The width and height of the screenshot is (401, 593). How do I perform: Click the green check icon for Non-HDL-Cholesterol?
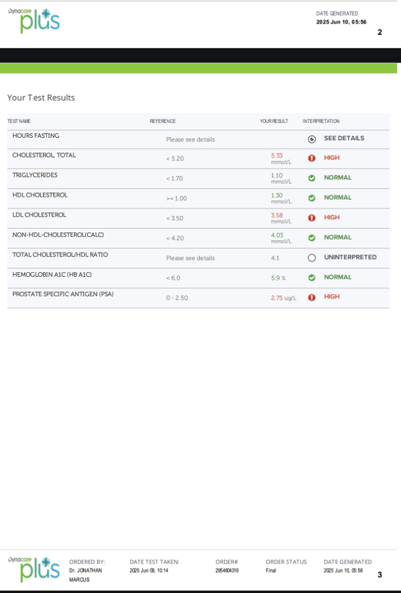click(x=312, y=238)
